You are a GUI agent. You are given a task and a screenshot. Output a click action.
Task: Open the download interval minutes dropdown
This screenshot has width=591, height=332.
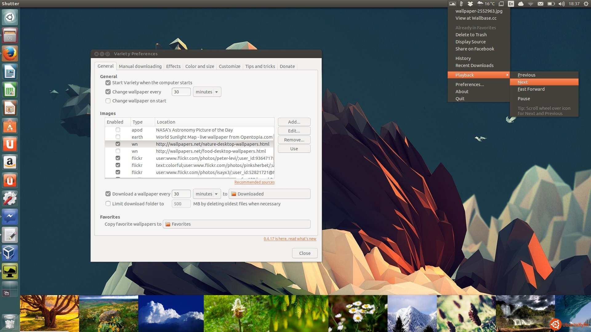click(x=207, y=194)
